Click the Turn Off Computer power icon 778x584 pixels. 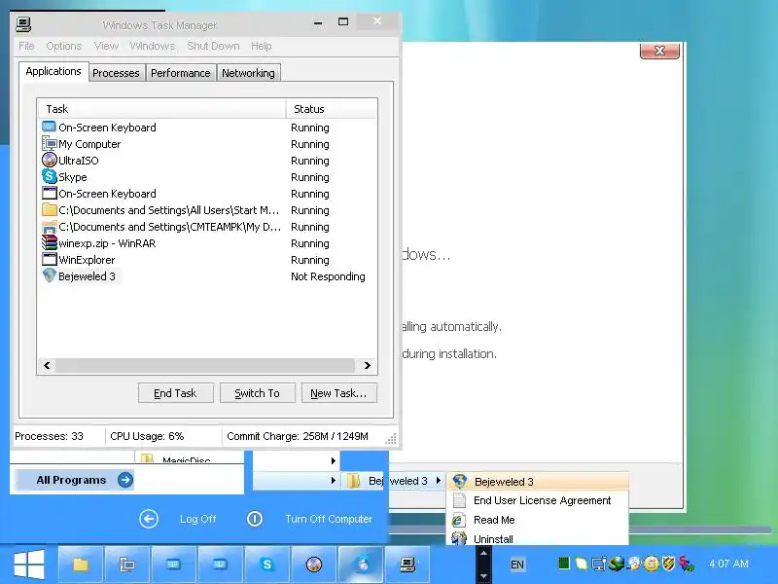[255, 519]
